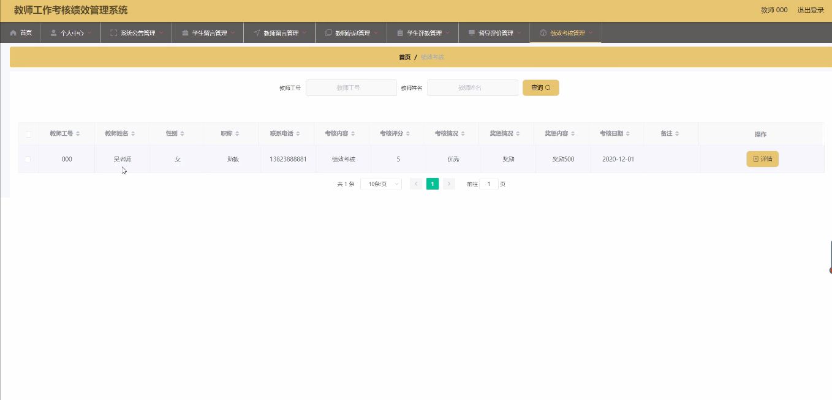Viewport: 832px width, 400px height.
Task: Click the paper-plane icon beside 教师留言管理
Action: (x=257, y=33)
